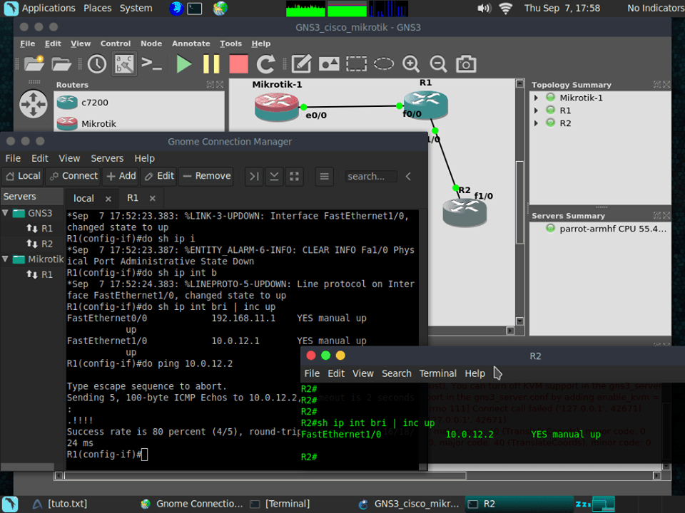The height and width of the screenshot is (513, 685).
Task: Select the draw ellipse tool
Action: click(x=384, y=63)
